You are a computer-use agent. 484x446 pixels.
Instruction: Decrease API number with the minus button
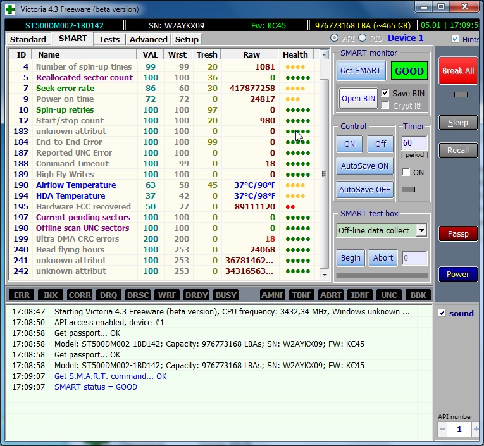coord(442,429)
